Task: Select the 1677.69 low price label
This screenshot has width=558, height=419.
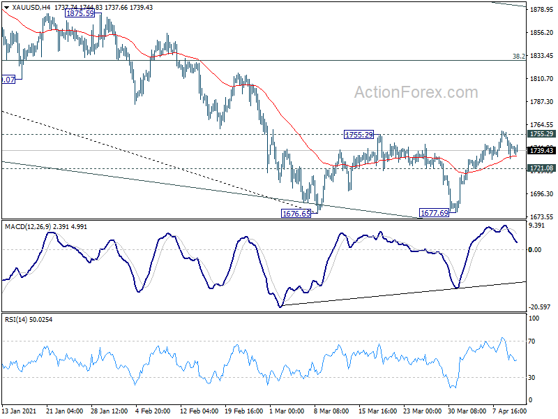Action: (x=435, y=213)
